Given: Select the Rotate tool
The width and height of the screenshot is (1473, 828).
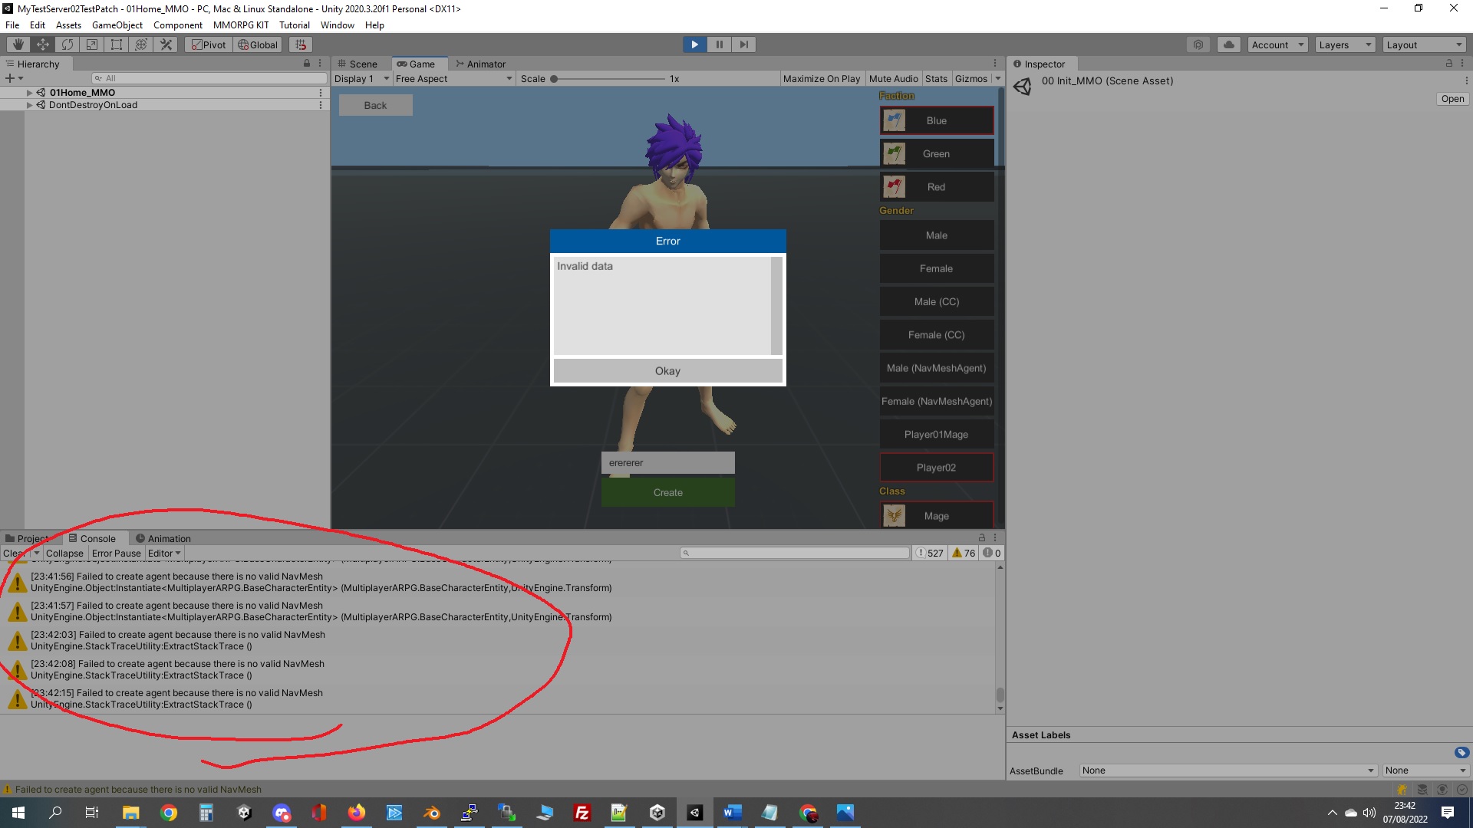Looking at the screenshot, I should coord(68,44).
